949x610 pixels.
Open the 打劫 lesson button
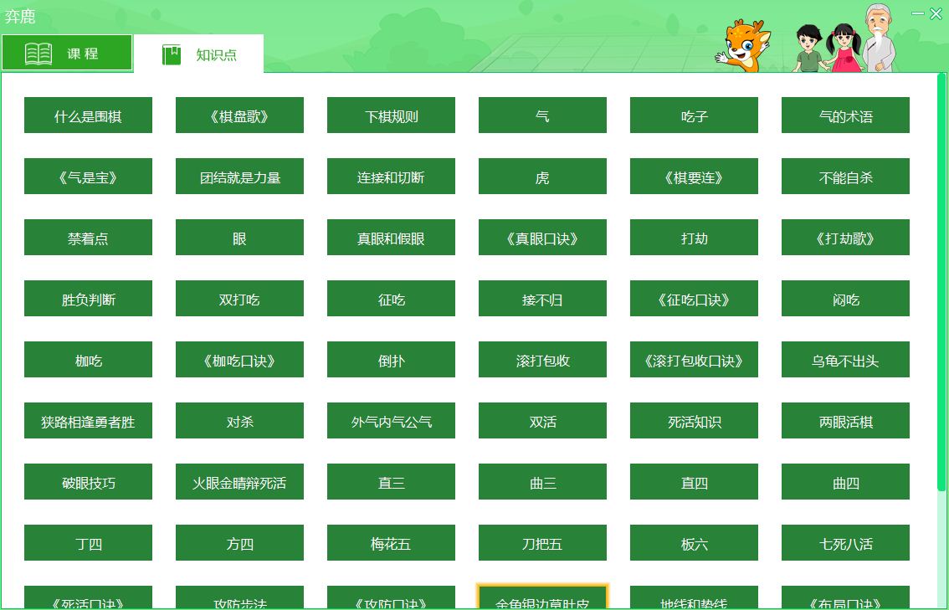pos(694,238)
